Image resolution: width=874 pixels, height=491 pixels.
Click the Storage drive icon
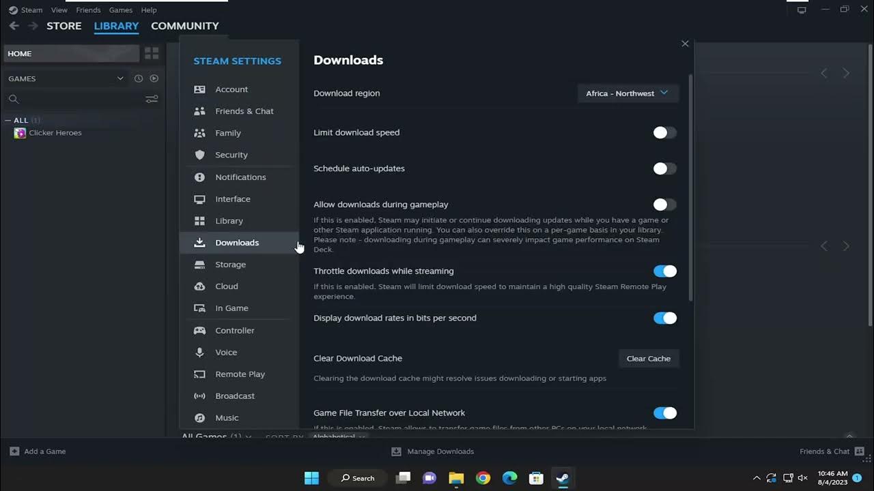(199, 265)
